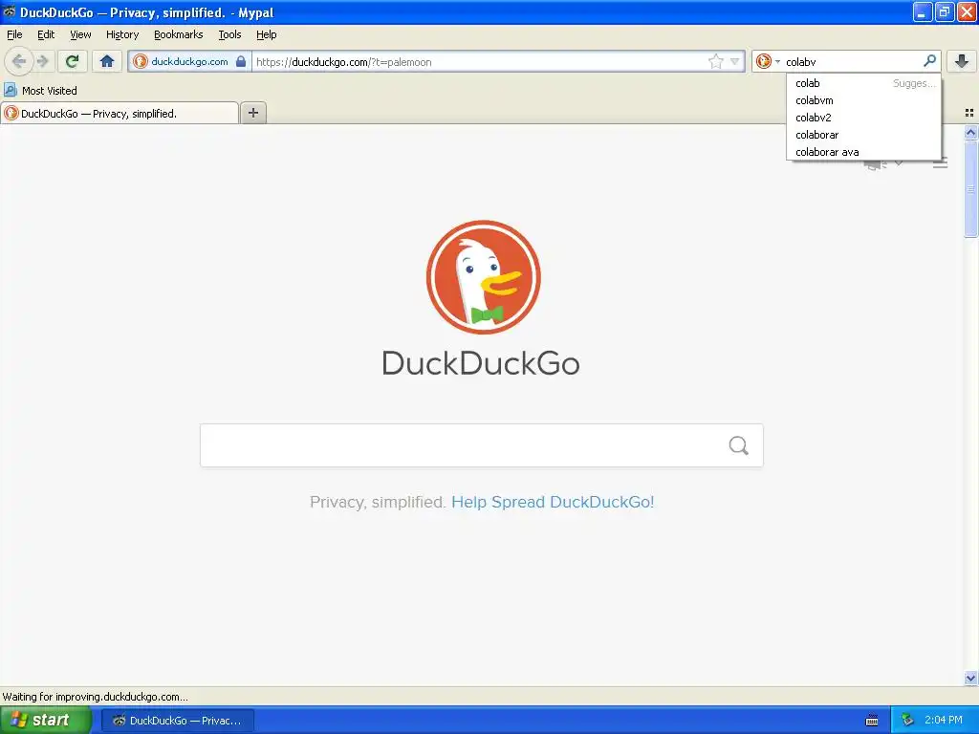Select the 'colabvm' search suggestion
The height and width of the screenshot is (734, 979).
pyautogui.click(x=863, y=100)
